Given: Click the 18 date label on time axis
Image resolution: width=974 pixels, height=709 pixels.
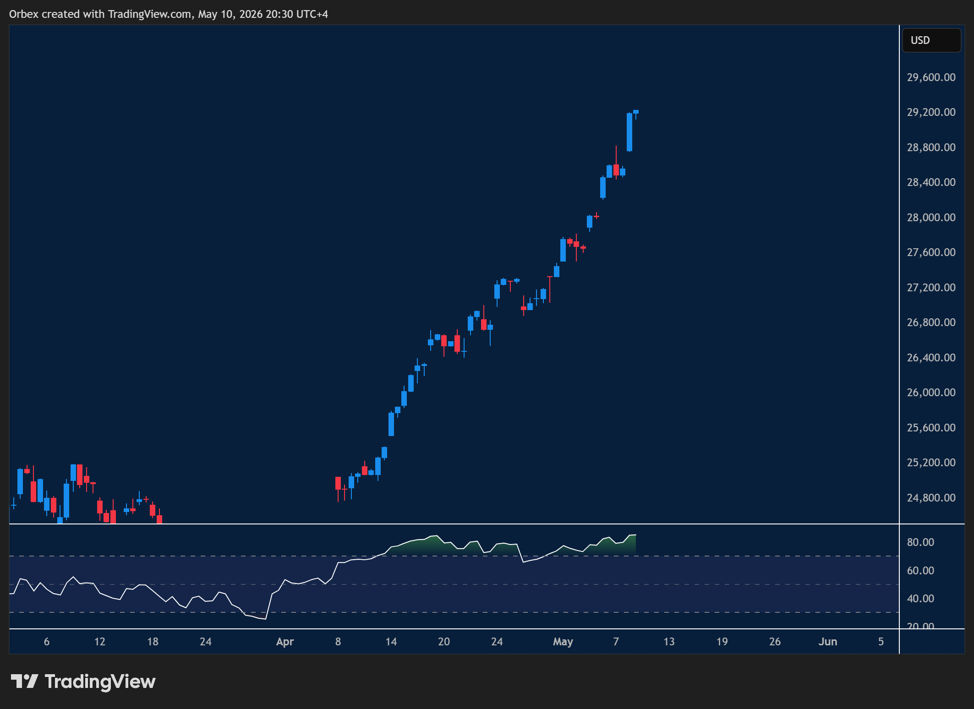Looking at the screenshot, I should (x=153, y=642).
